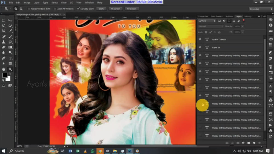Click the Fill Screen button

point(132,9)
